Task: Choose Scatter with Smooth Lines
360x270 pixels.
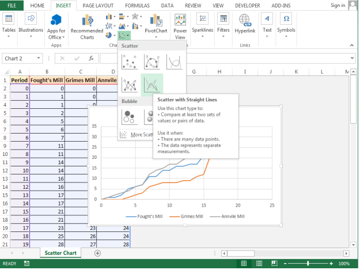Action: point(175,62)
